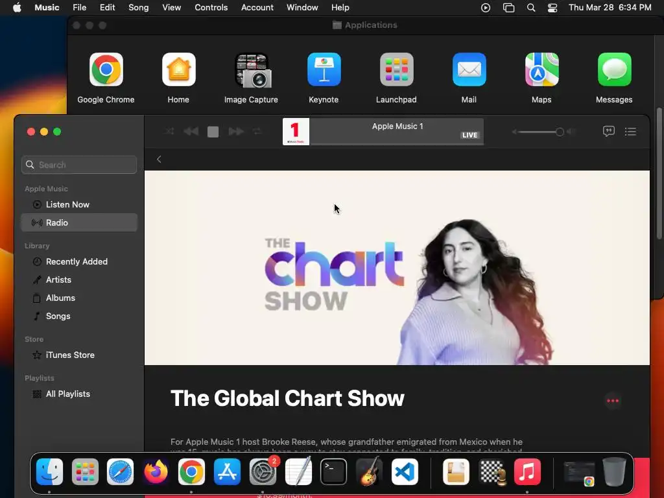The image size is (664, 498).
Task: Open the Apple logo menu
Action: (17, 8)
